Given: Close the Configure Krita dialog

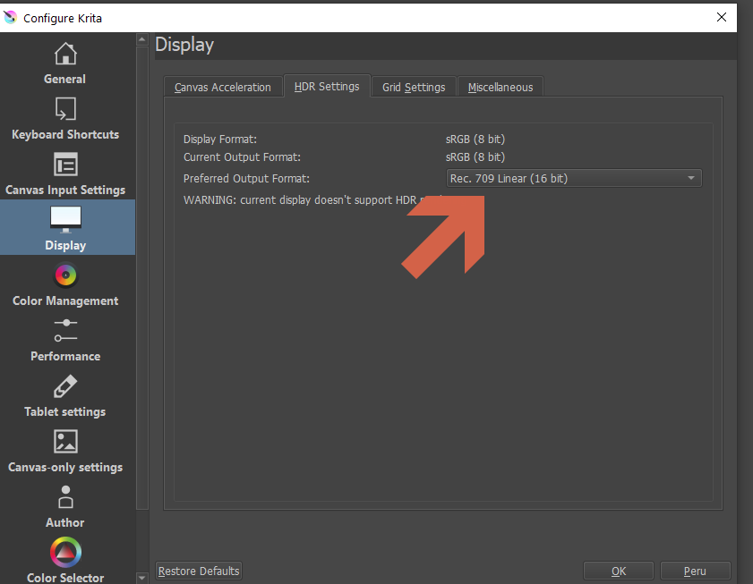Looking at the screenshot, I should click(722, 17).
